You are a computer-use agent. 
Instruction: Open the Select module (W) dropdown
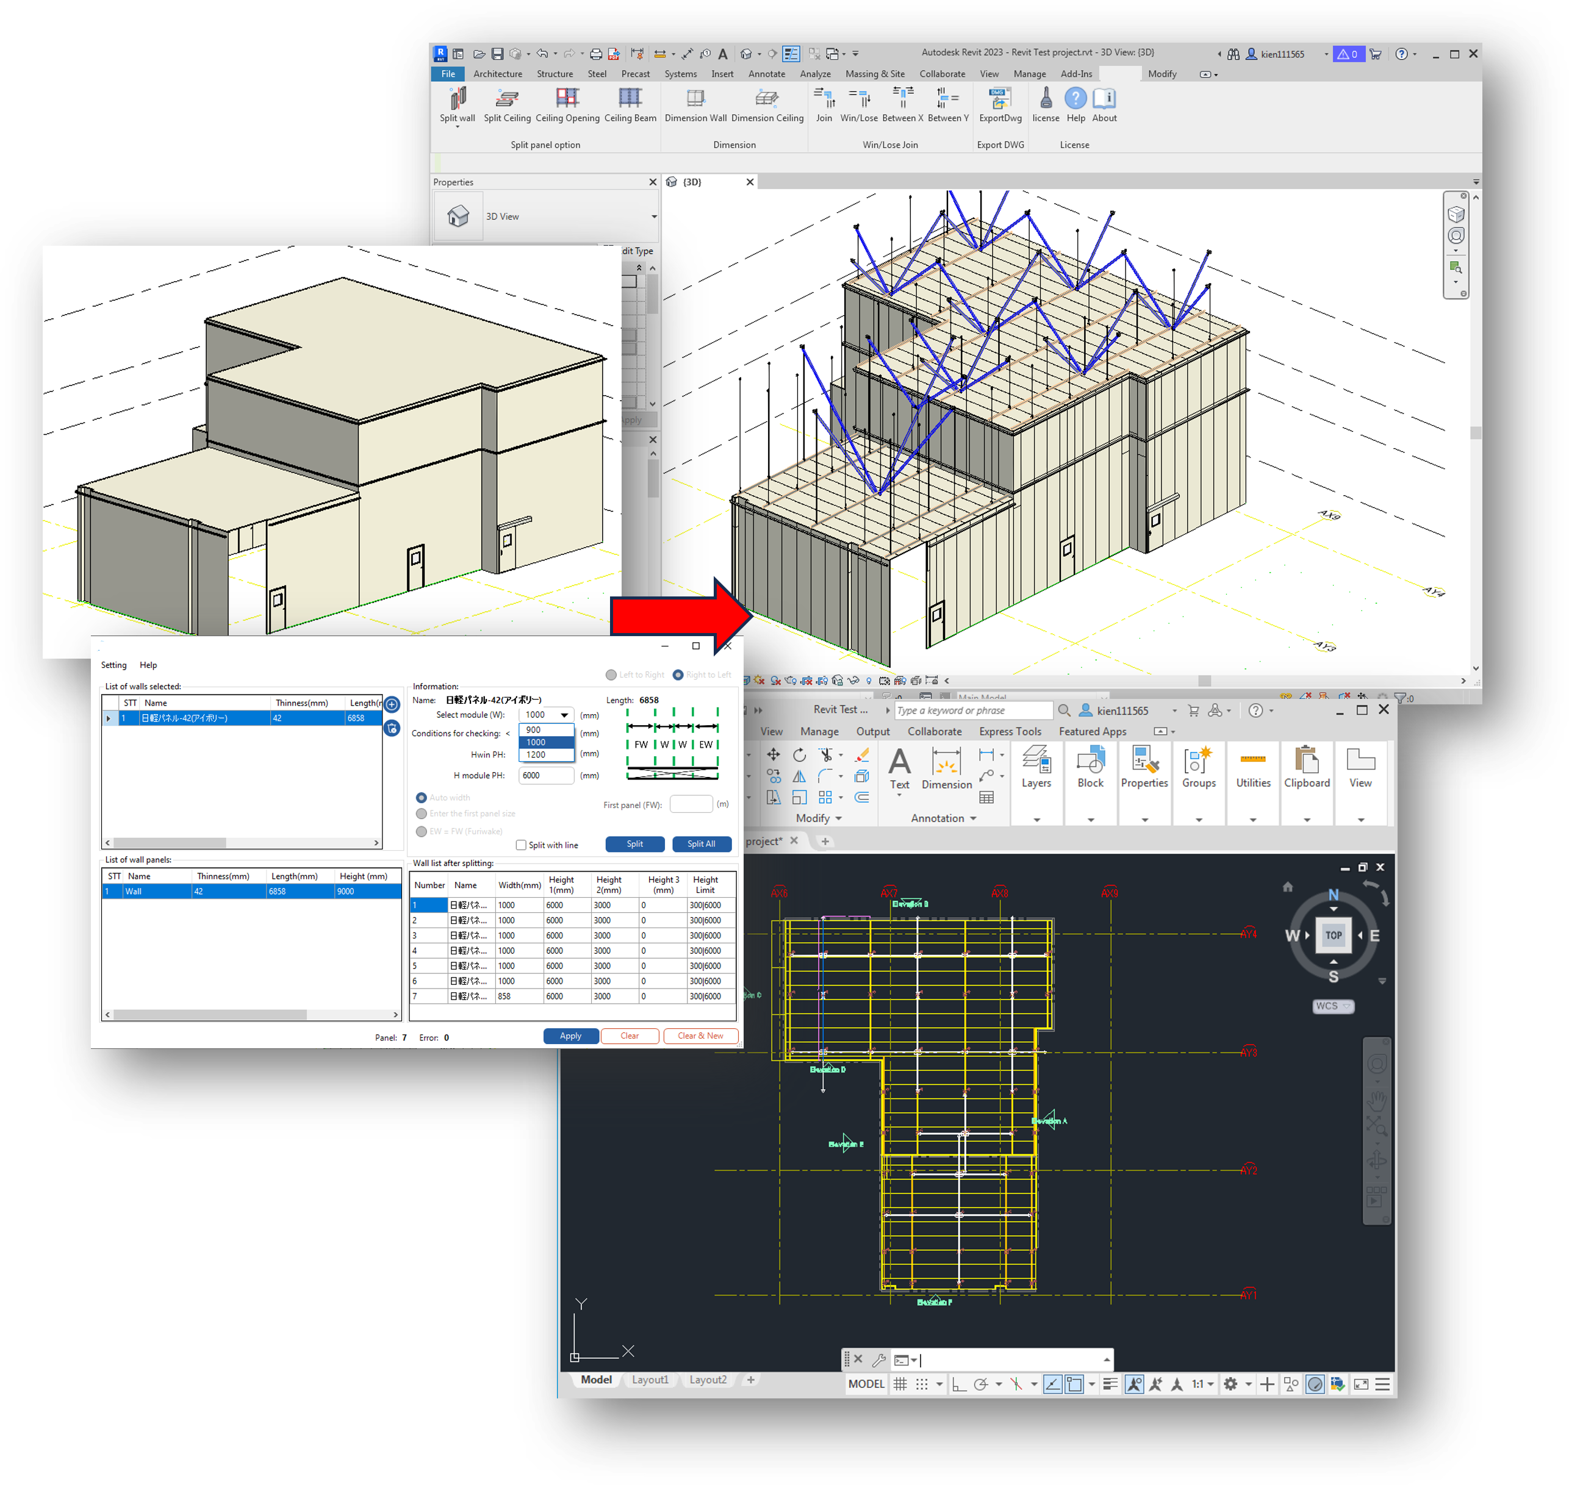pyautogui.click(x=564, y=715)
